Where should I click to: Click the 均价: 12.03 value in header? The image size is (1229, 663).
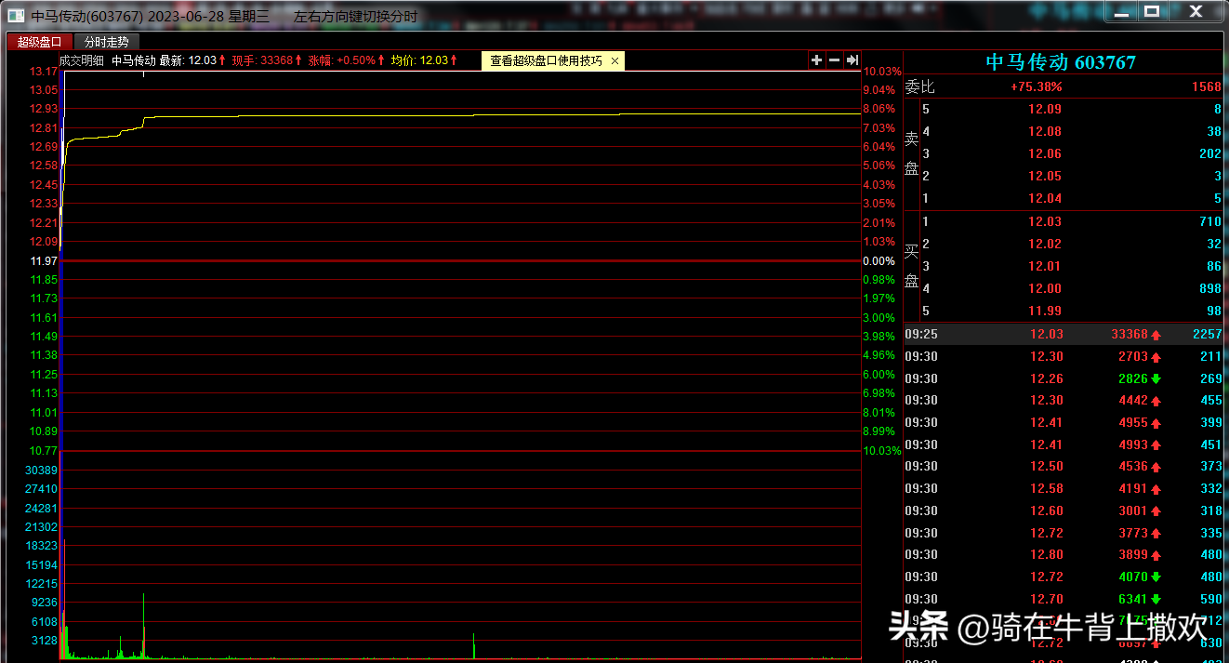coord(424,60)
